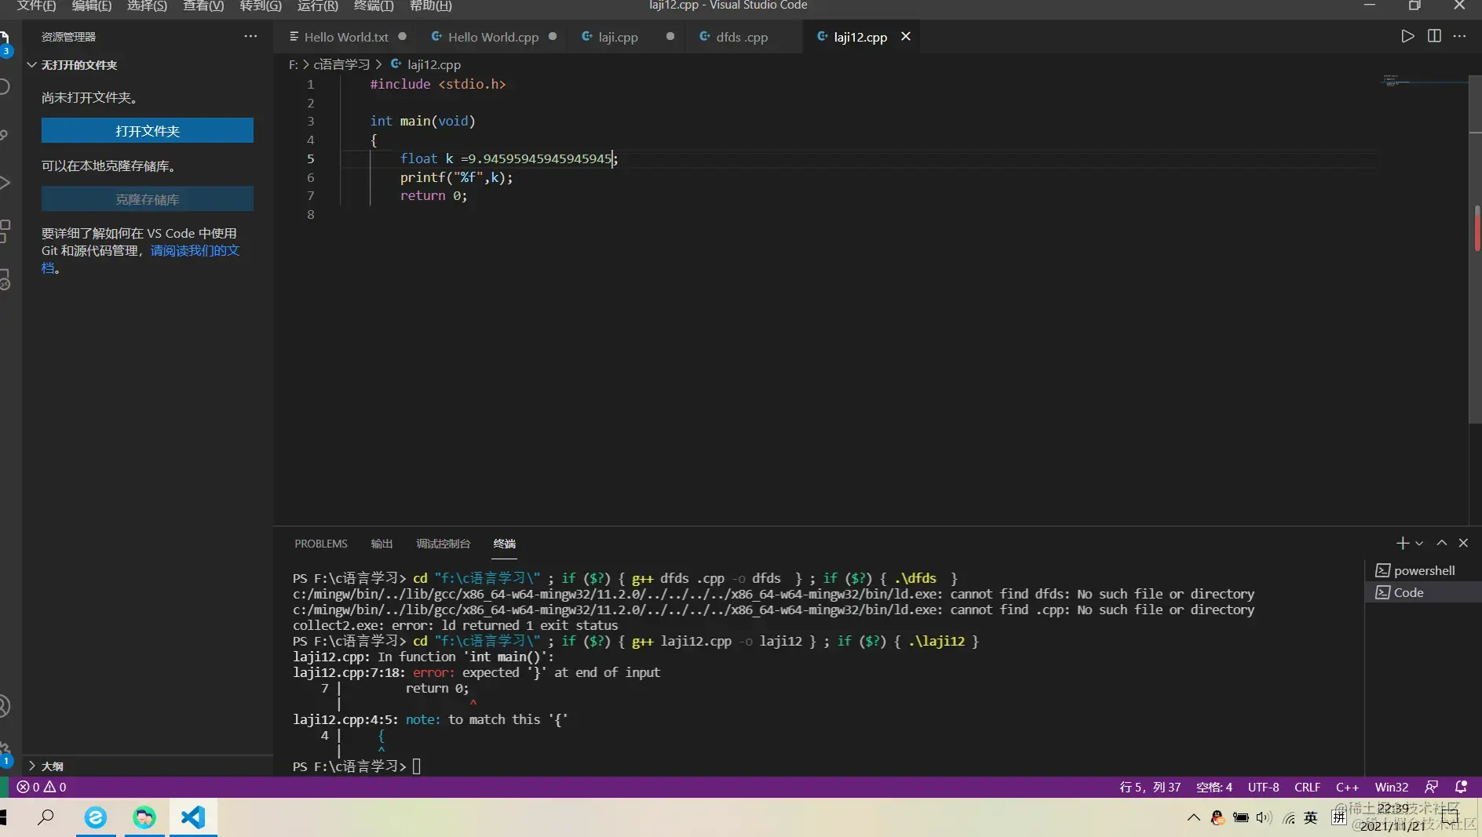Close the laji12.cpp tab

click(x=906, y=36)
